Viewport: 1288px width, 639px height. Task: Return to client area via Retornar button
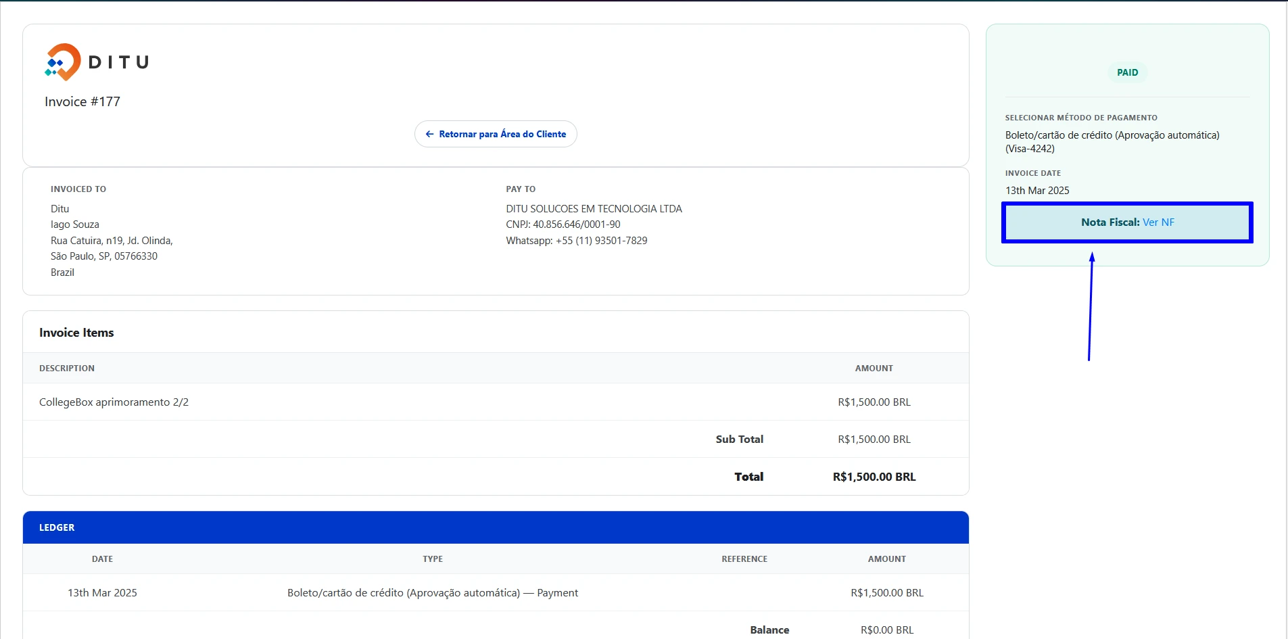[x=496, y=134]
